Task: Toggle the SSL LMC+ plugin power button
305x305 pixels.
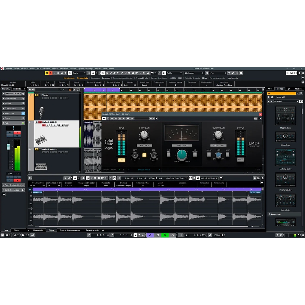Action: point(104,119)
